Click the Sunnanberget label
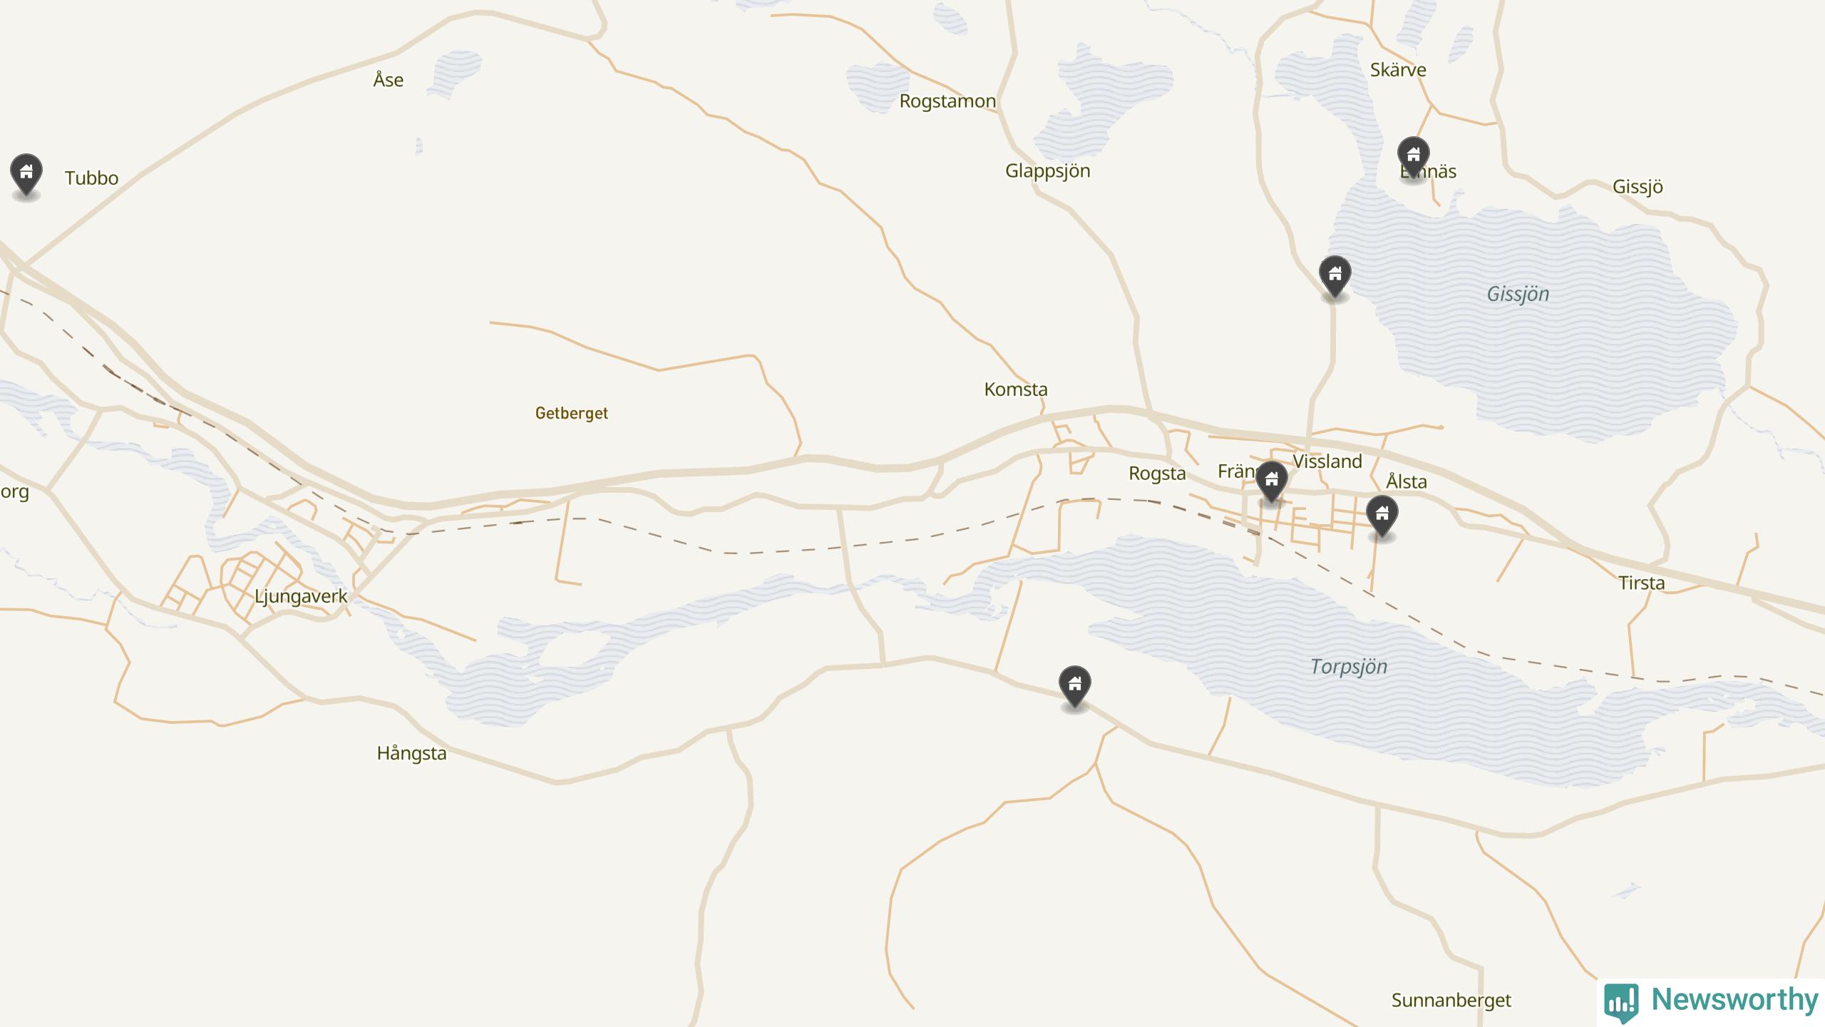 click(x=1451, y=1001)
